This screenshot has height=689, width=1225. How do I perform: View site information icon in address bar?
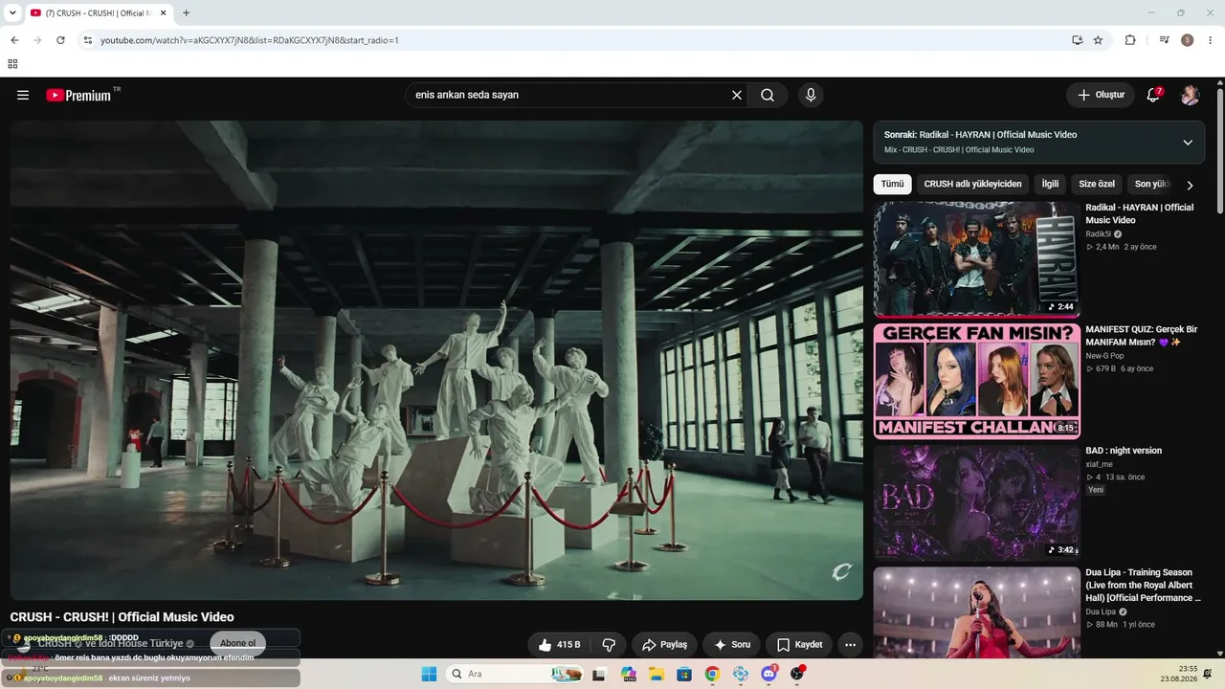click(88, 40)
